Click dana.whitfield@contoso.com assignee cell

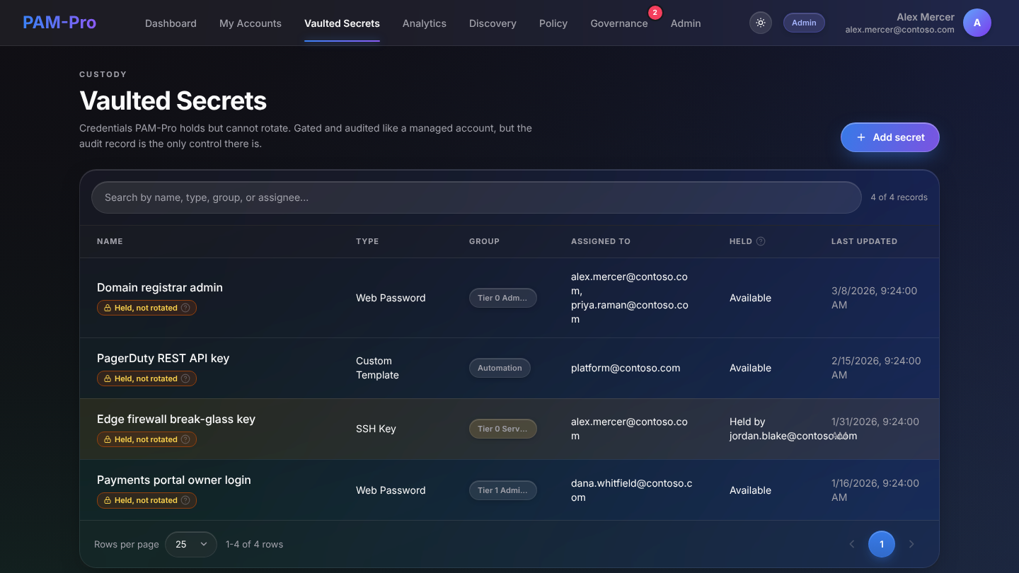pyautogui.click(x=632, y=490)
